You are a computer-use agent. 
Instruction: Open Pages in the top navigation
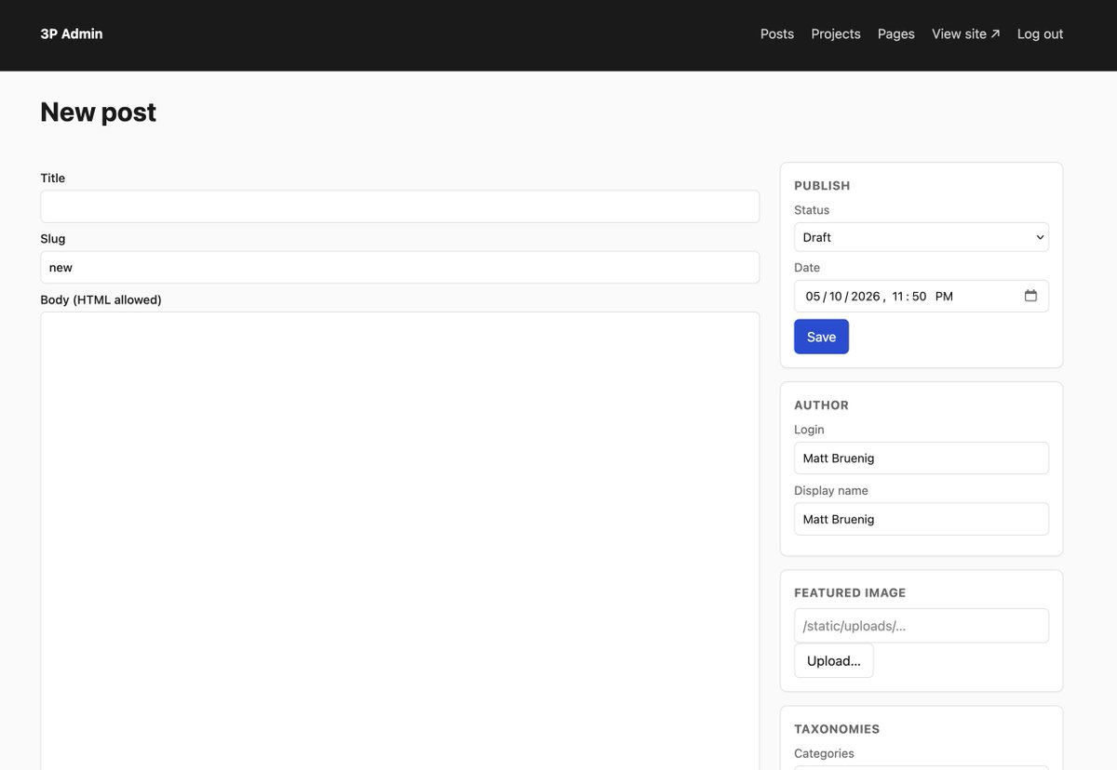tap(896, 33)
